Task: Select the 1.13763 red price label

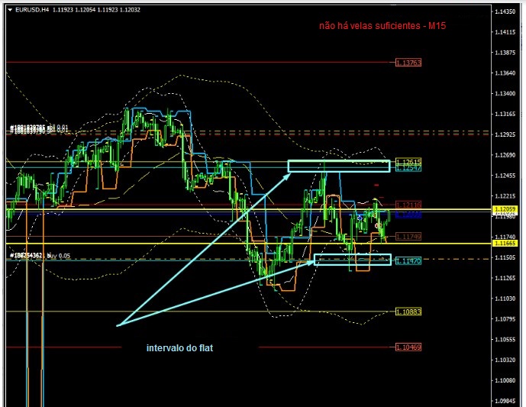Action: click(x=408, y=62)
